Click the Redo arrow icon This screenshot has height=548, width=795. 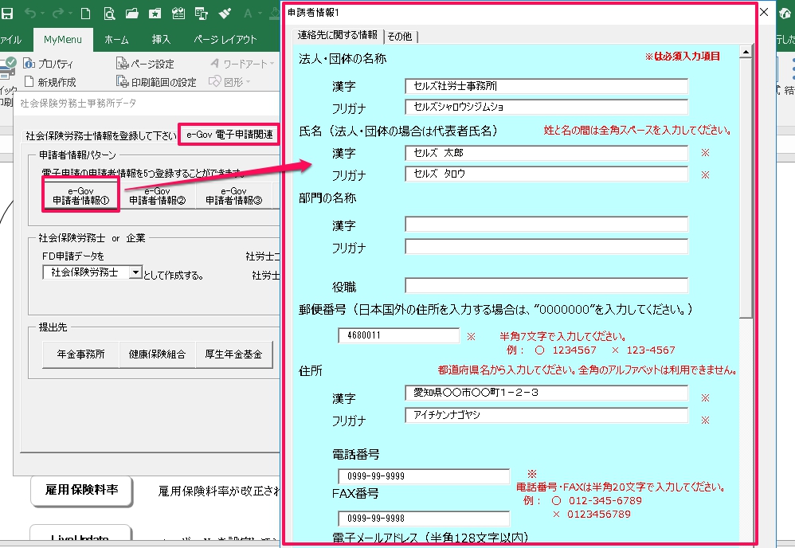coord(58,14)
